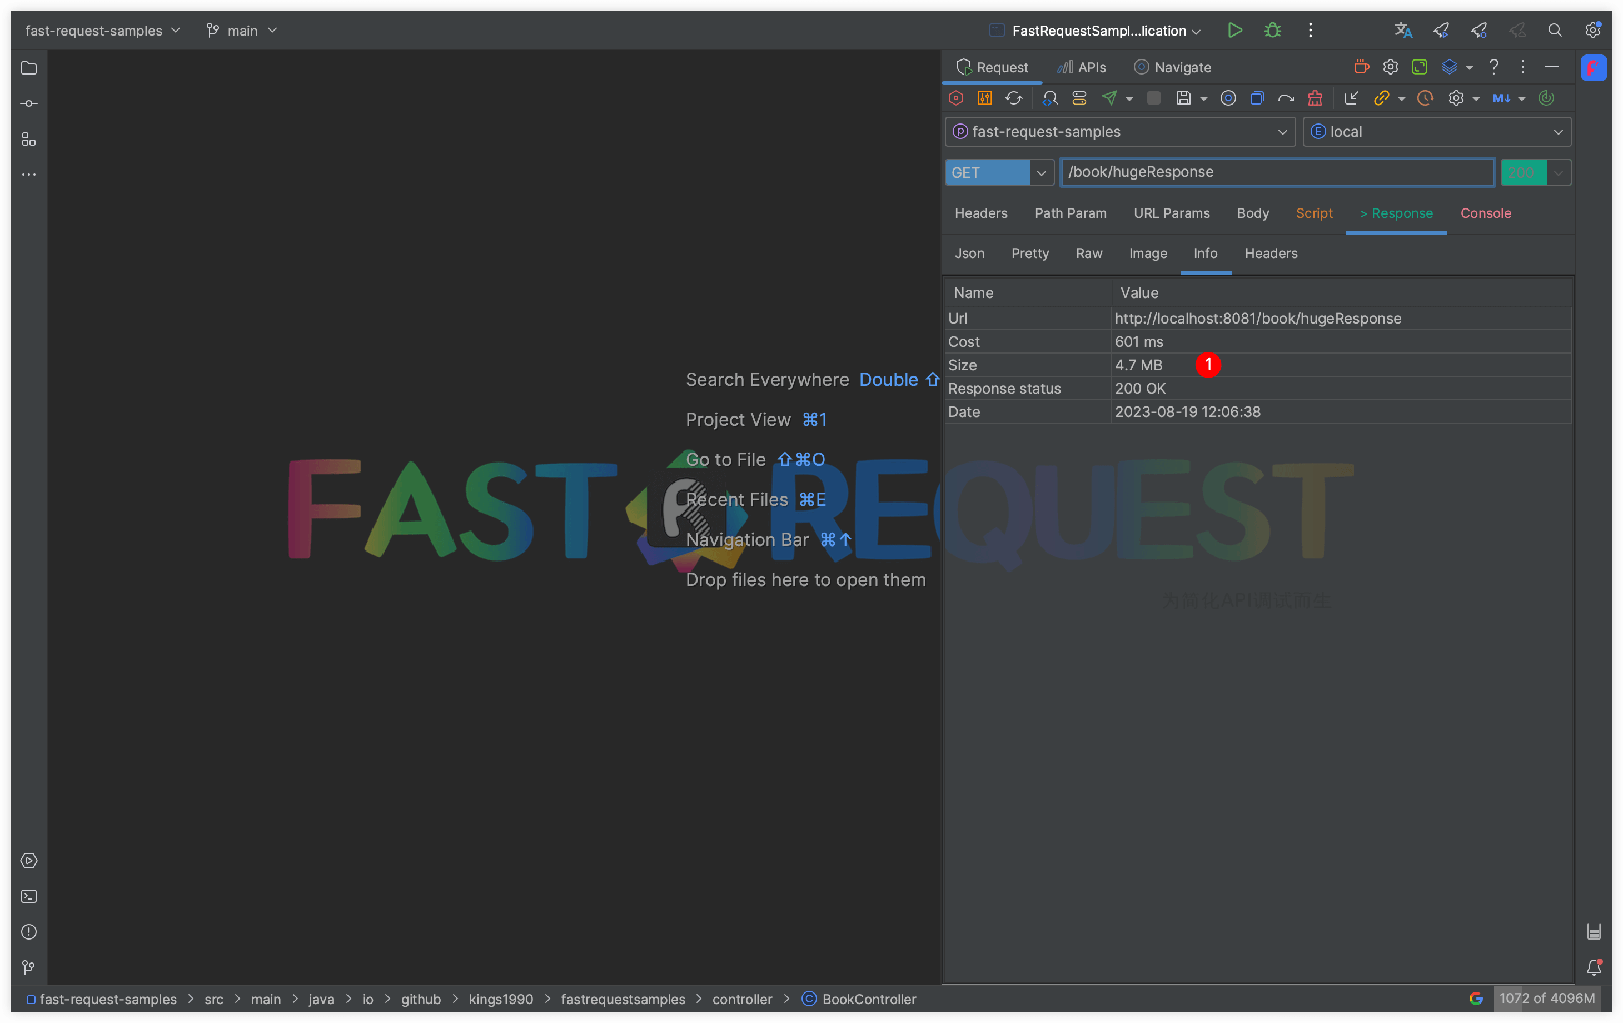This screenshot has width=1623, height=1023.
Task: Click the history clock icon in toolbar
Action: (1425, 98)
